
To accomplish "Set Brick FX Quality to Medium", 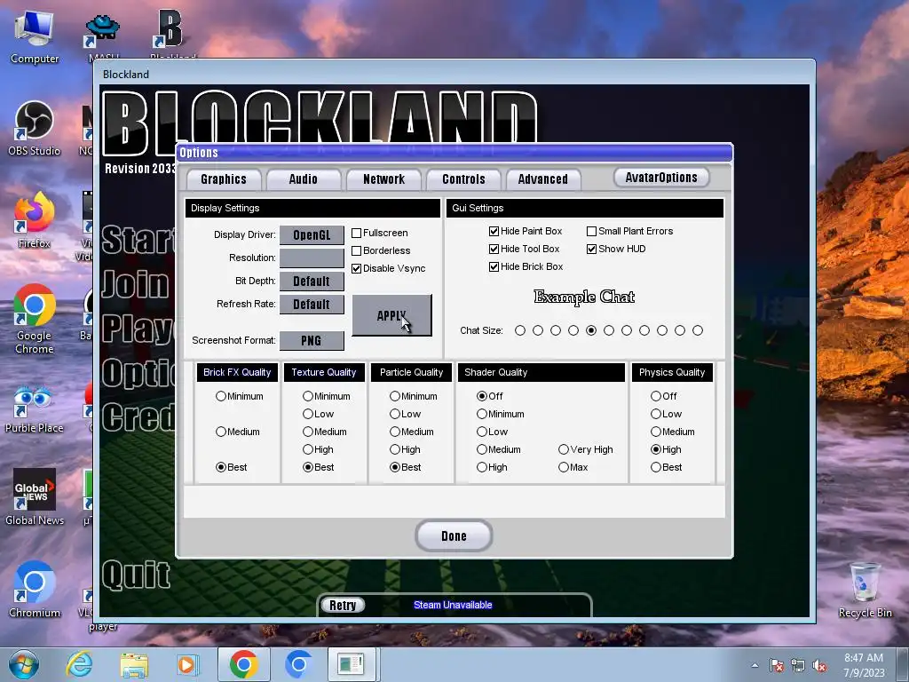I will (221, 432).
